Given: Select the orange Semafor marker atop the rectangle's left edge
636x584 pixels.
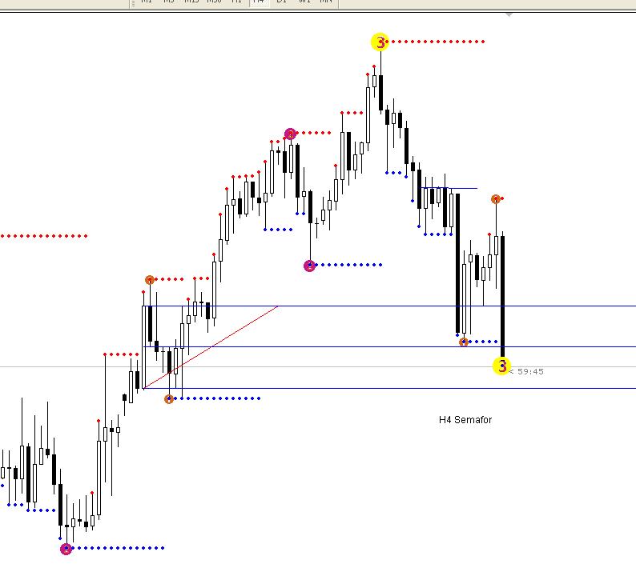Looking at the screenshot, I should [x=150, y=280].
